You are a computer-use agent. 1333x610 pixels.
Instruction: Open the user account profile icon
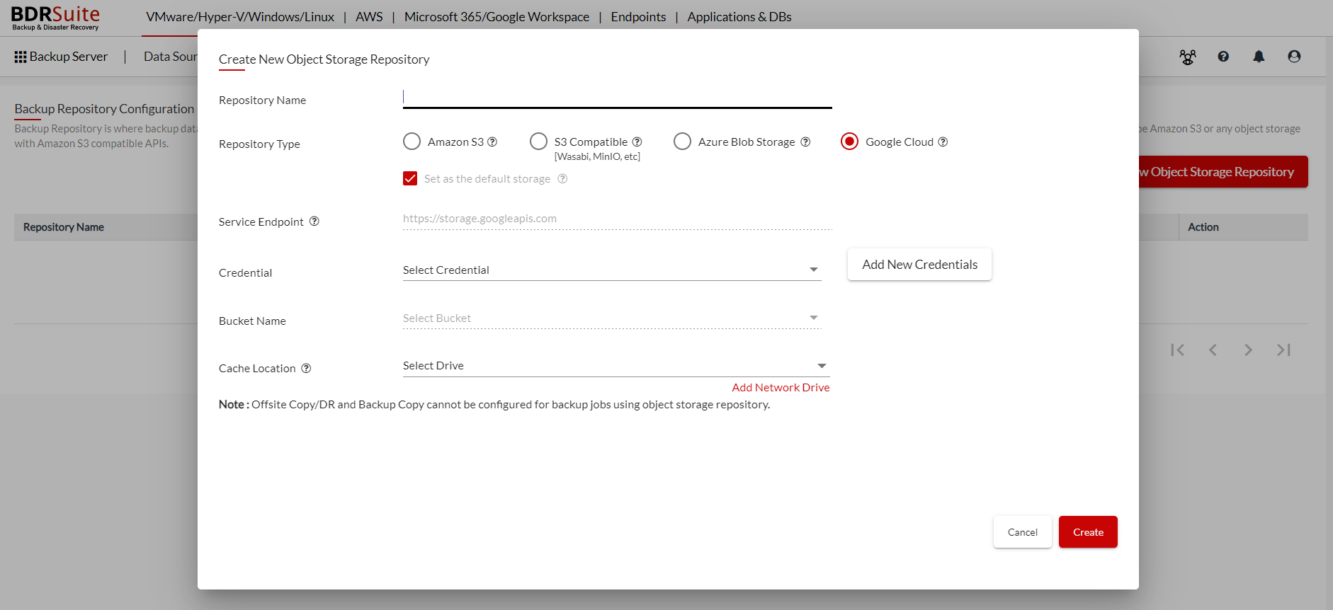click(x=1294, y=57)
